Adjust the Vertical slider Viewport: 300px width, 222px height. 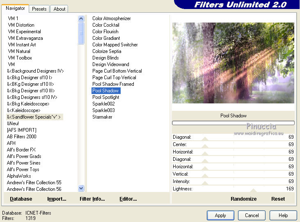point(205,176)
